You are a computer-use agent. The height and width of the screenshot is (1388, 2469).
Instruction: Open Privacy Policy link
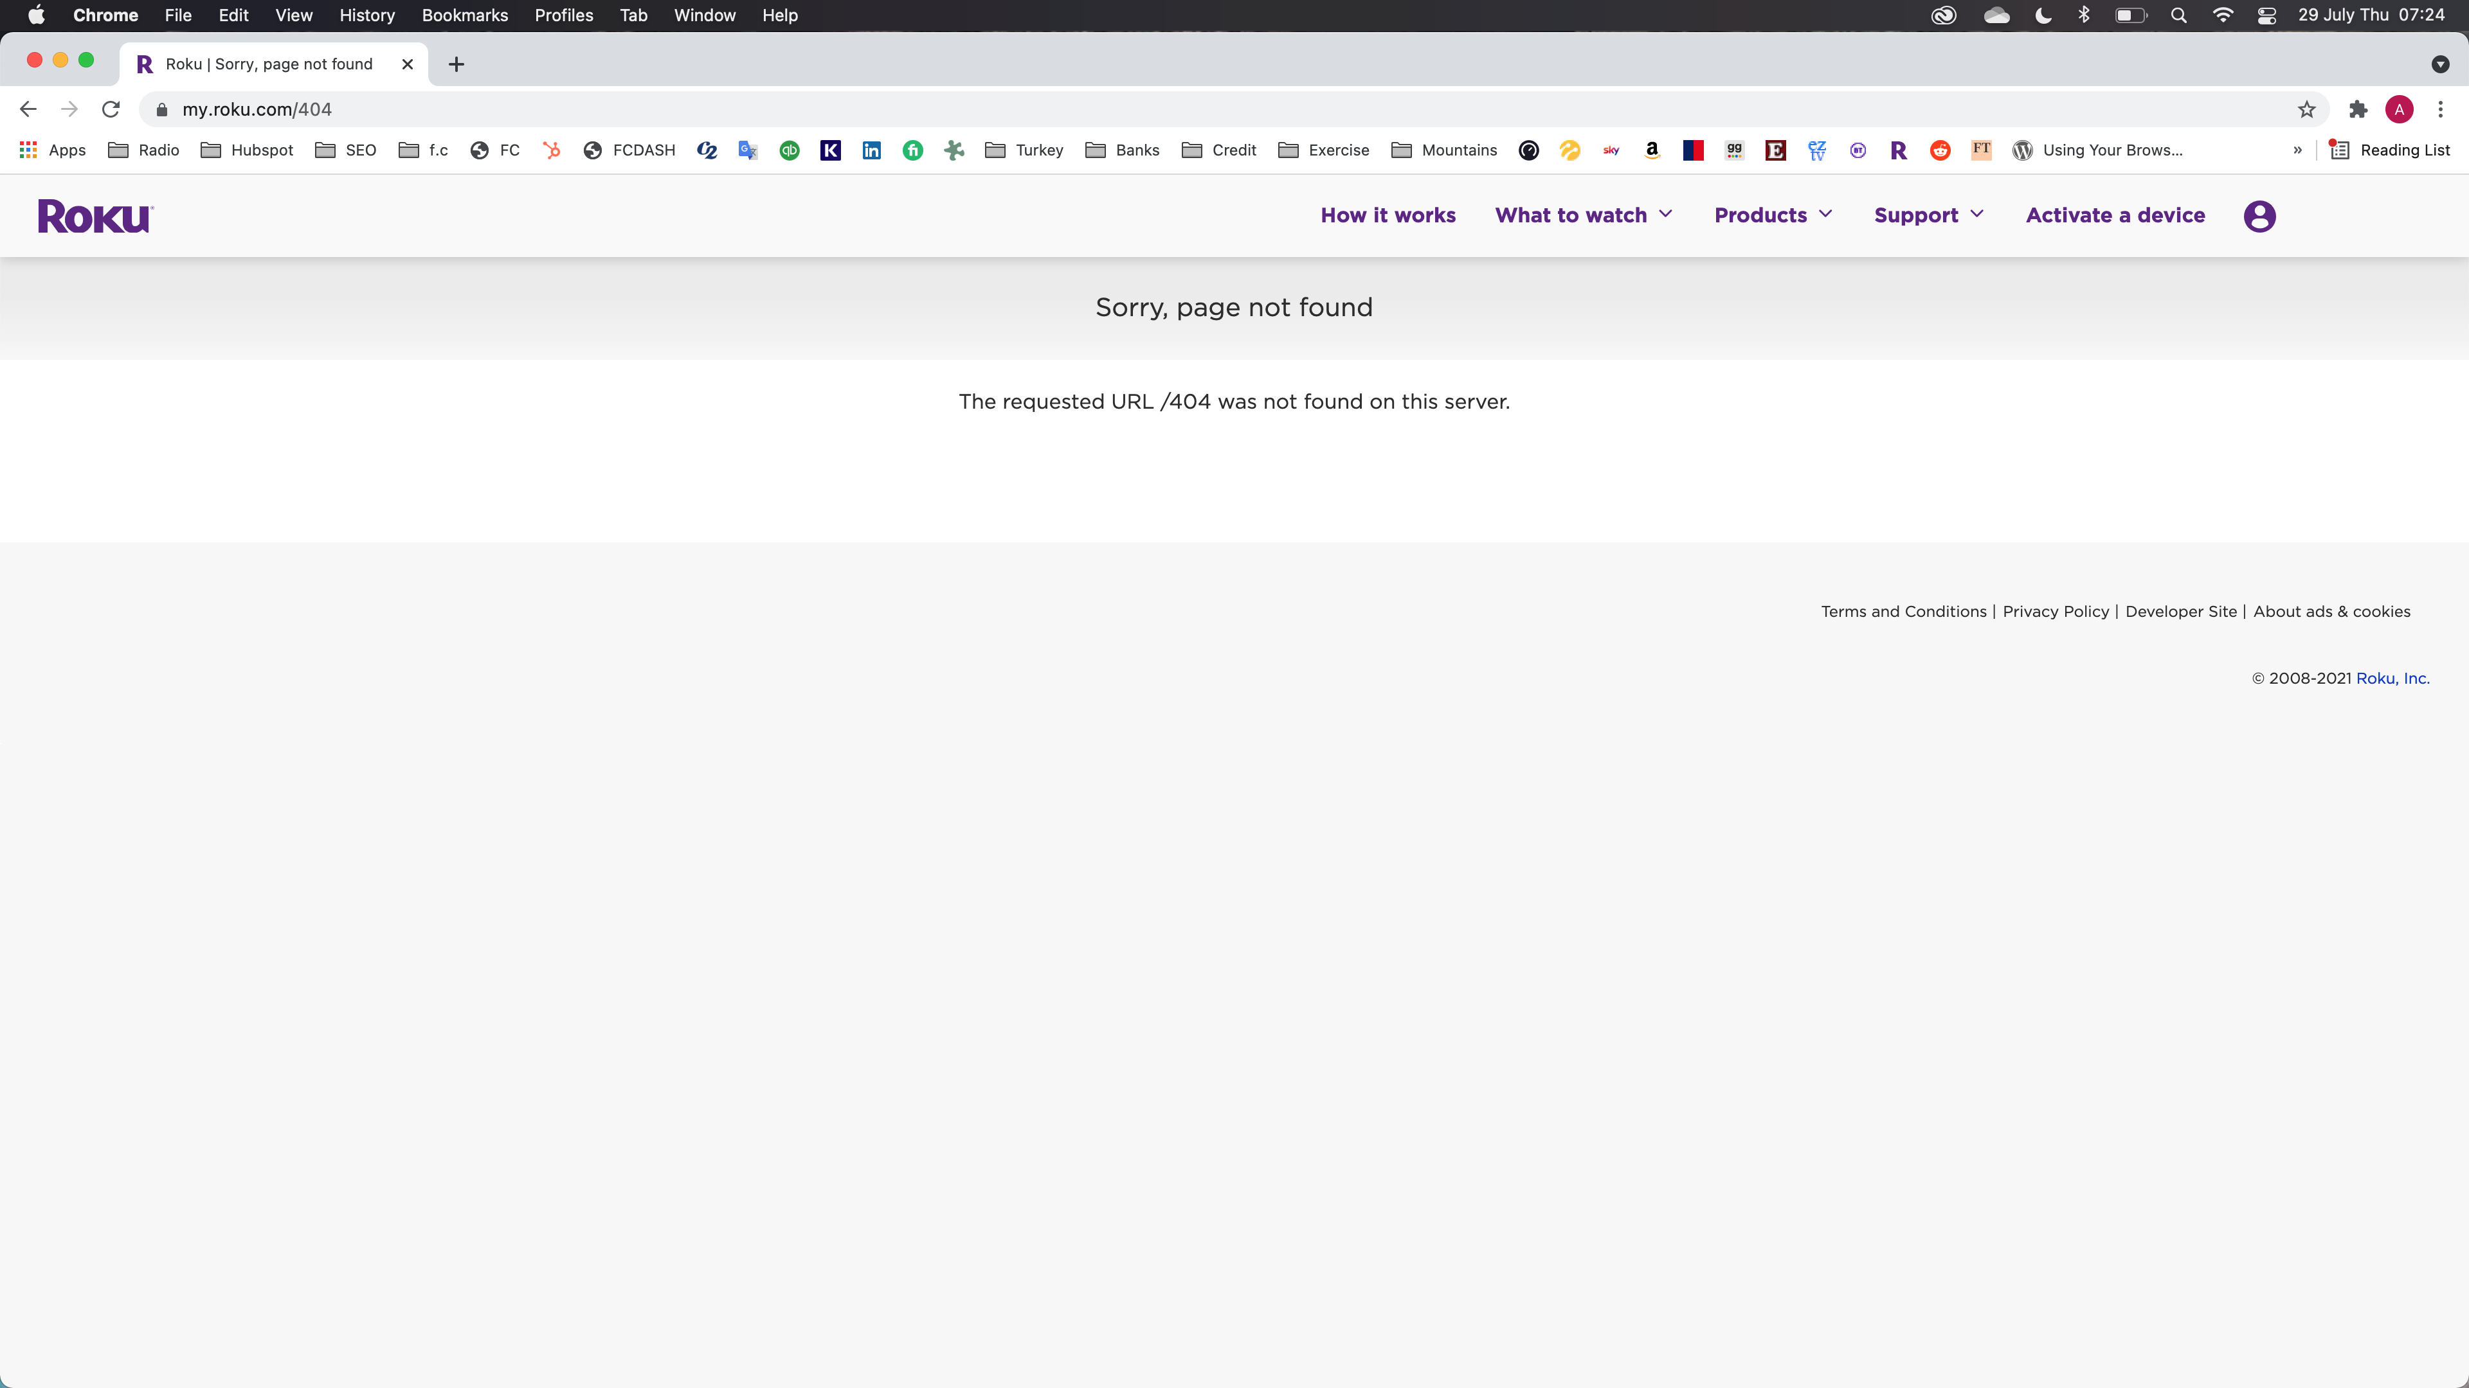click(2056, 611)
